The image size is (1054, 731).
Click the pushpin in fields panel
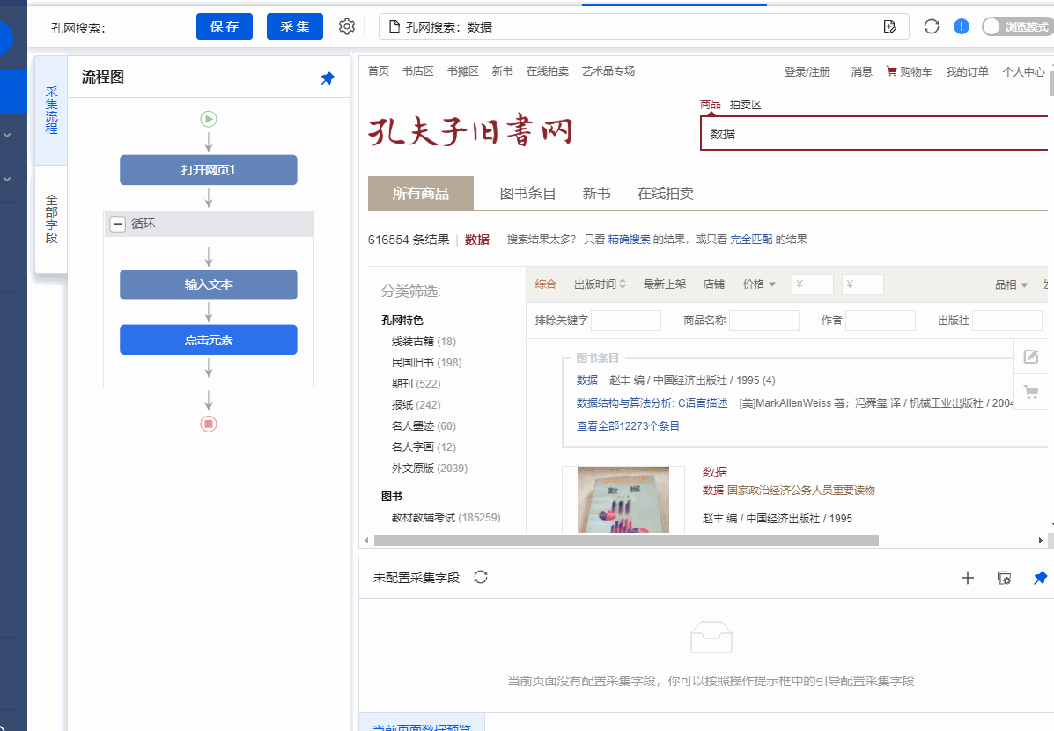[x=1040, y=578]
